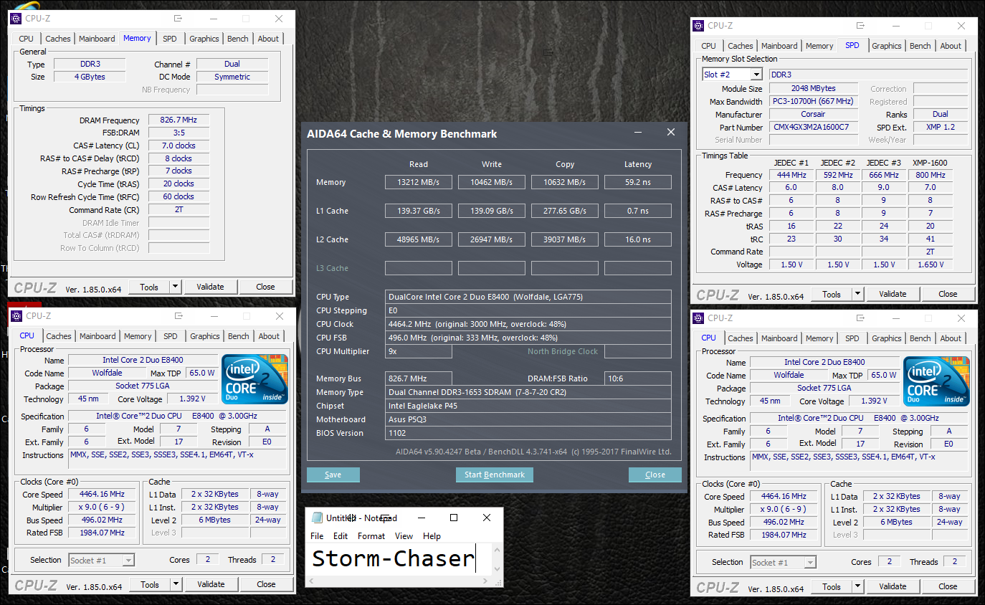Click Start Benchmark in AIDA64 window
Image resolution: width=985 pixels, height=605 pixels.
tap(495, 475)
